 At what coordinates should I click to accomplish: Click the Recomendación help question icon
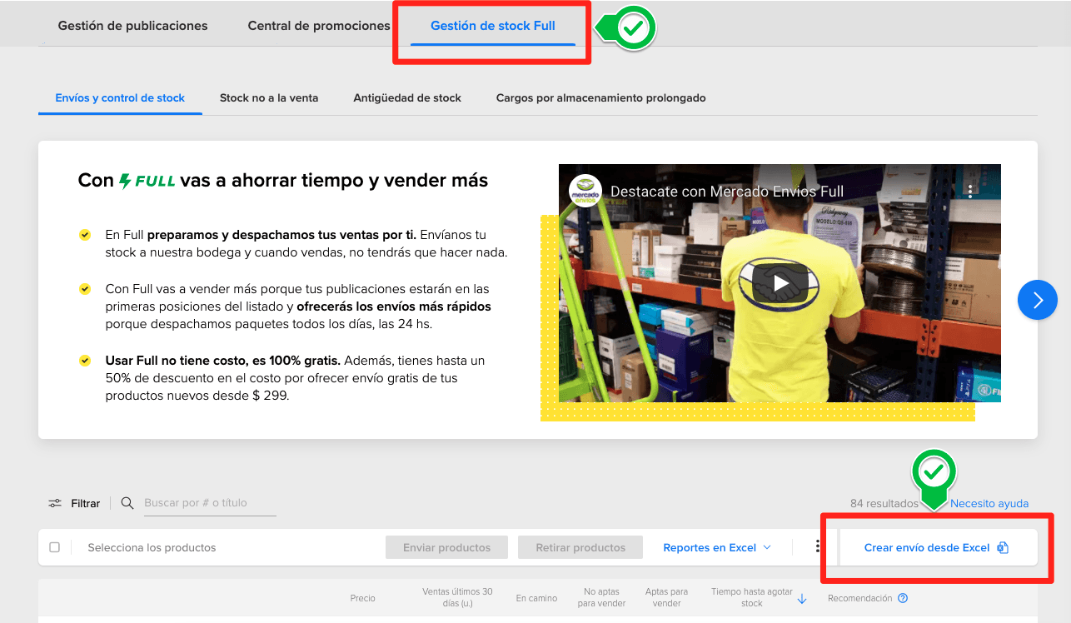pos(903,598)
